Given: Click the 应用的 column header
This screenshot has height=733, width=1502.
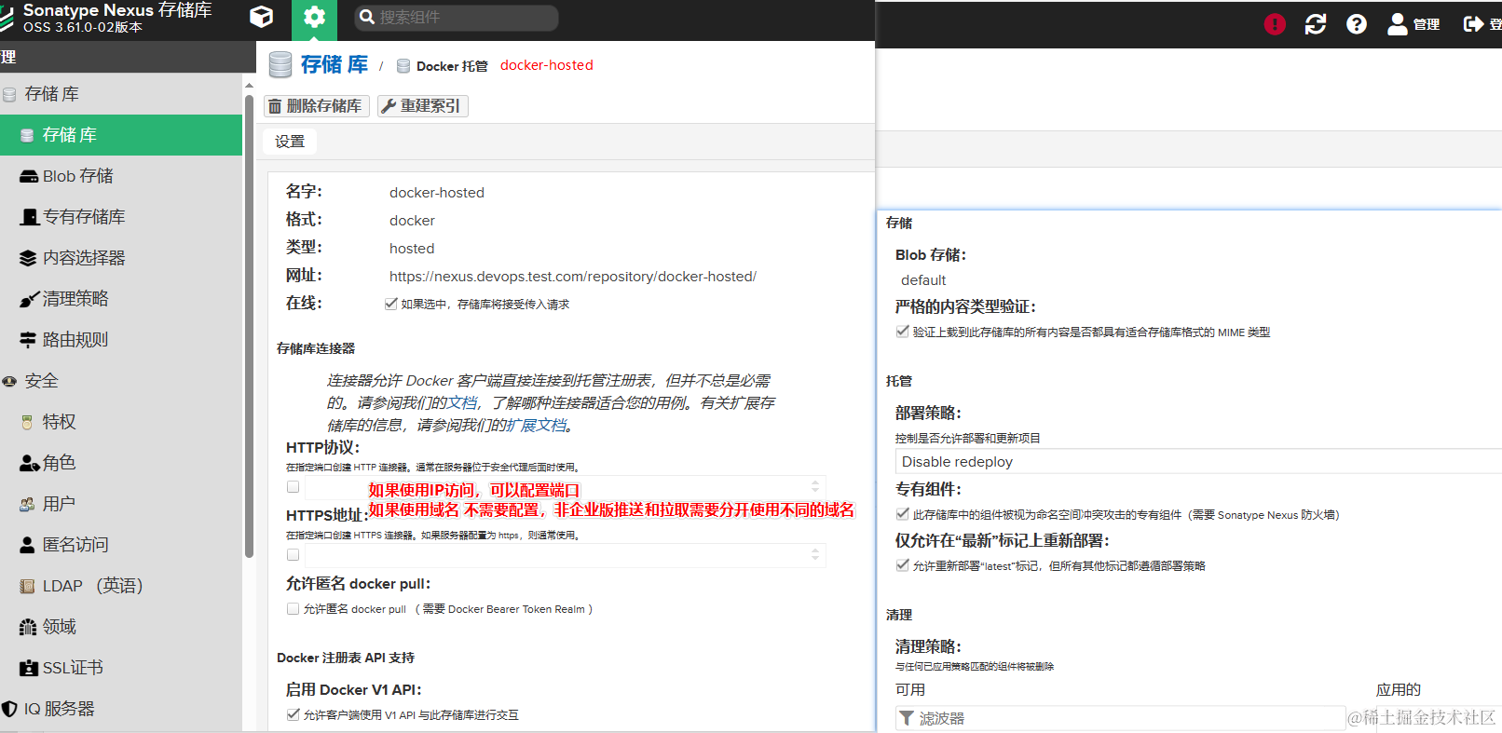Looking at the screenshot, I should (1399, 690).
